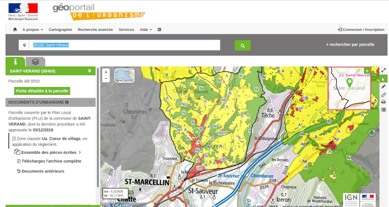Click the overview map's green location marker

pos(349,82)
